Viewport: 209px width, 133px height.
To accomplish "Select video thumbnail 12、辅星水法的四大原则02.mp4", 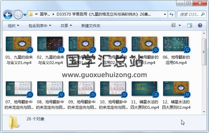I will (176, 89).
